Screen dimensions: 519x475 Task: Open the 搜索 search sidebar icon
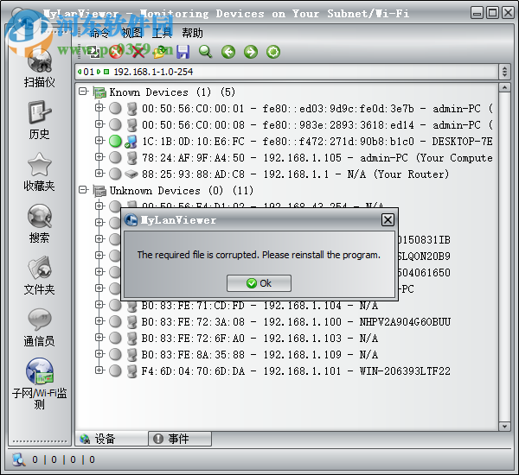point(40,216)
